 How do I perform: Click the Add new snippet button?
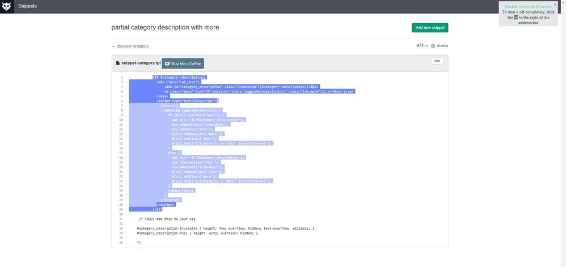pyautogui.click(x=430, y=28)
